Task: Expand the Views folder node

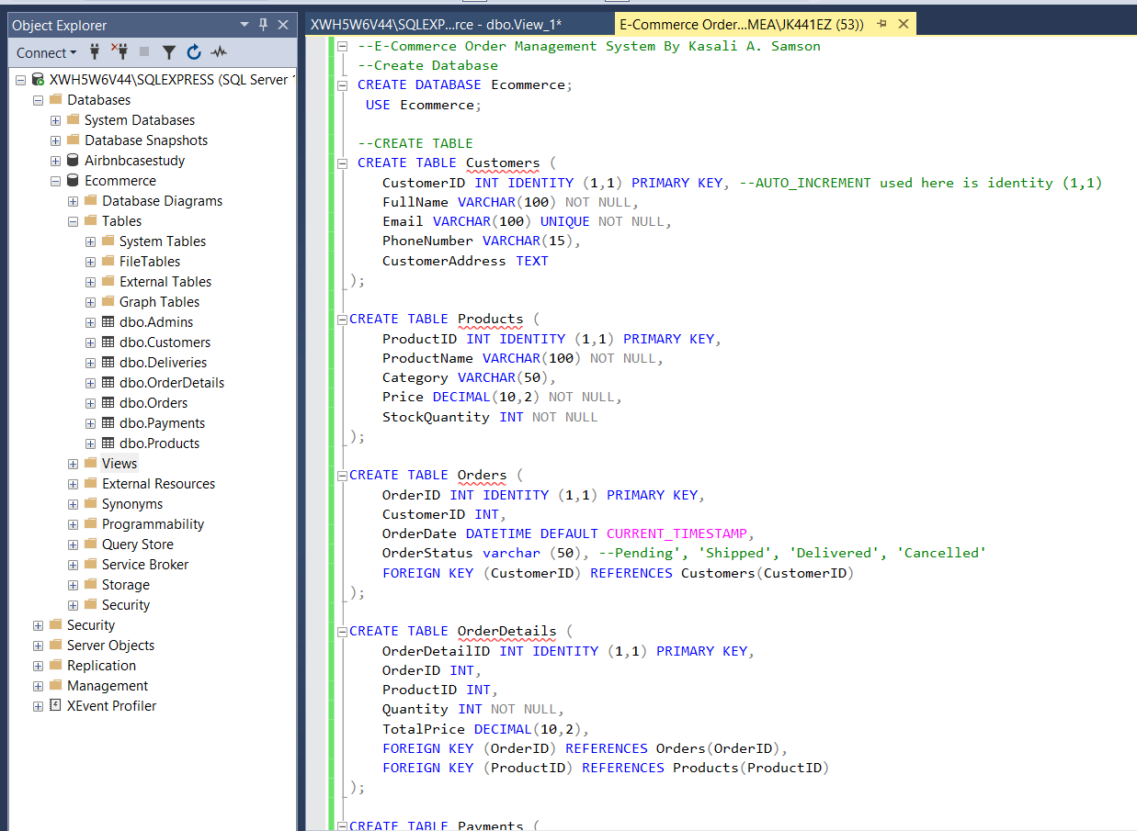Action: coord(73,464)
